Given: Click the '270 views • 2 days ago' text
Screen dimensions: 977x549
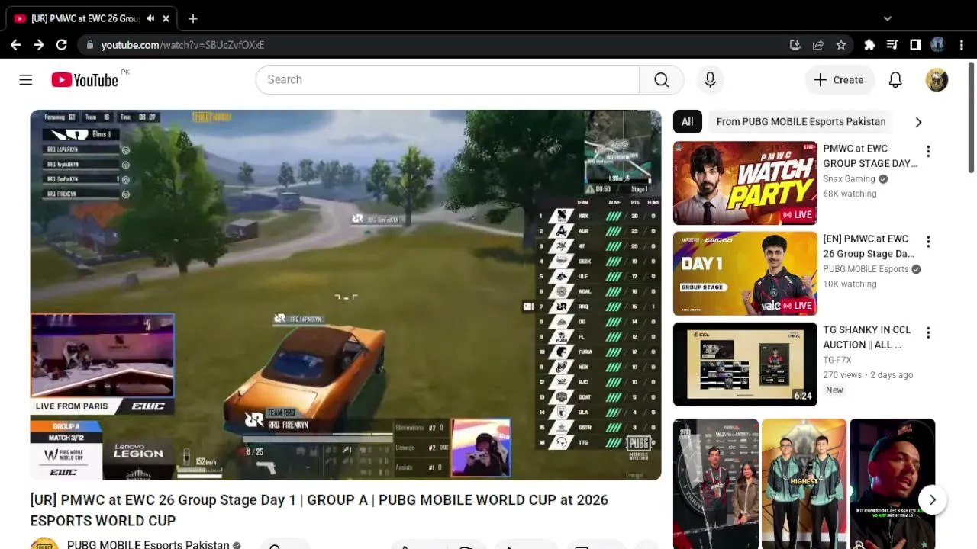Looking at the screenshot, I should 868,375.
